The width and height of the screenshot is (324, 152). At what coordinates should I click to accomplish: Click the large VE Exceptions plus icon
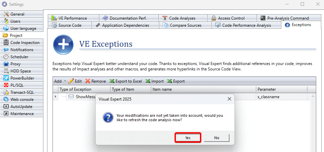coord(63,45)
